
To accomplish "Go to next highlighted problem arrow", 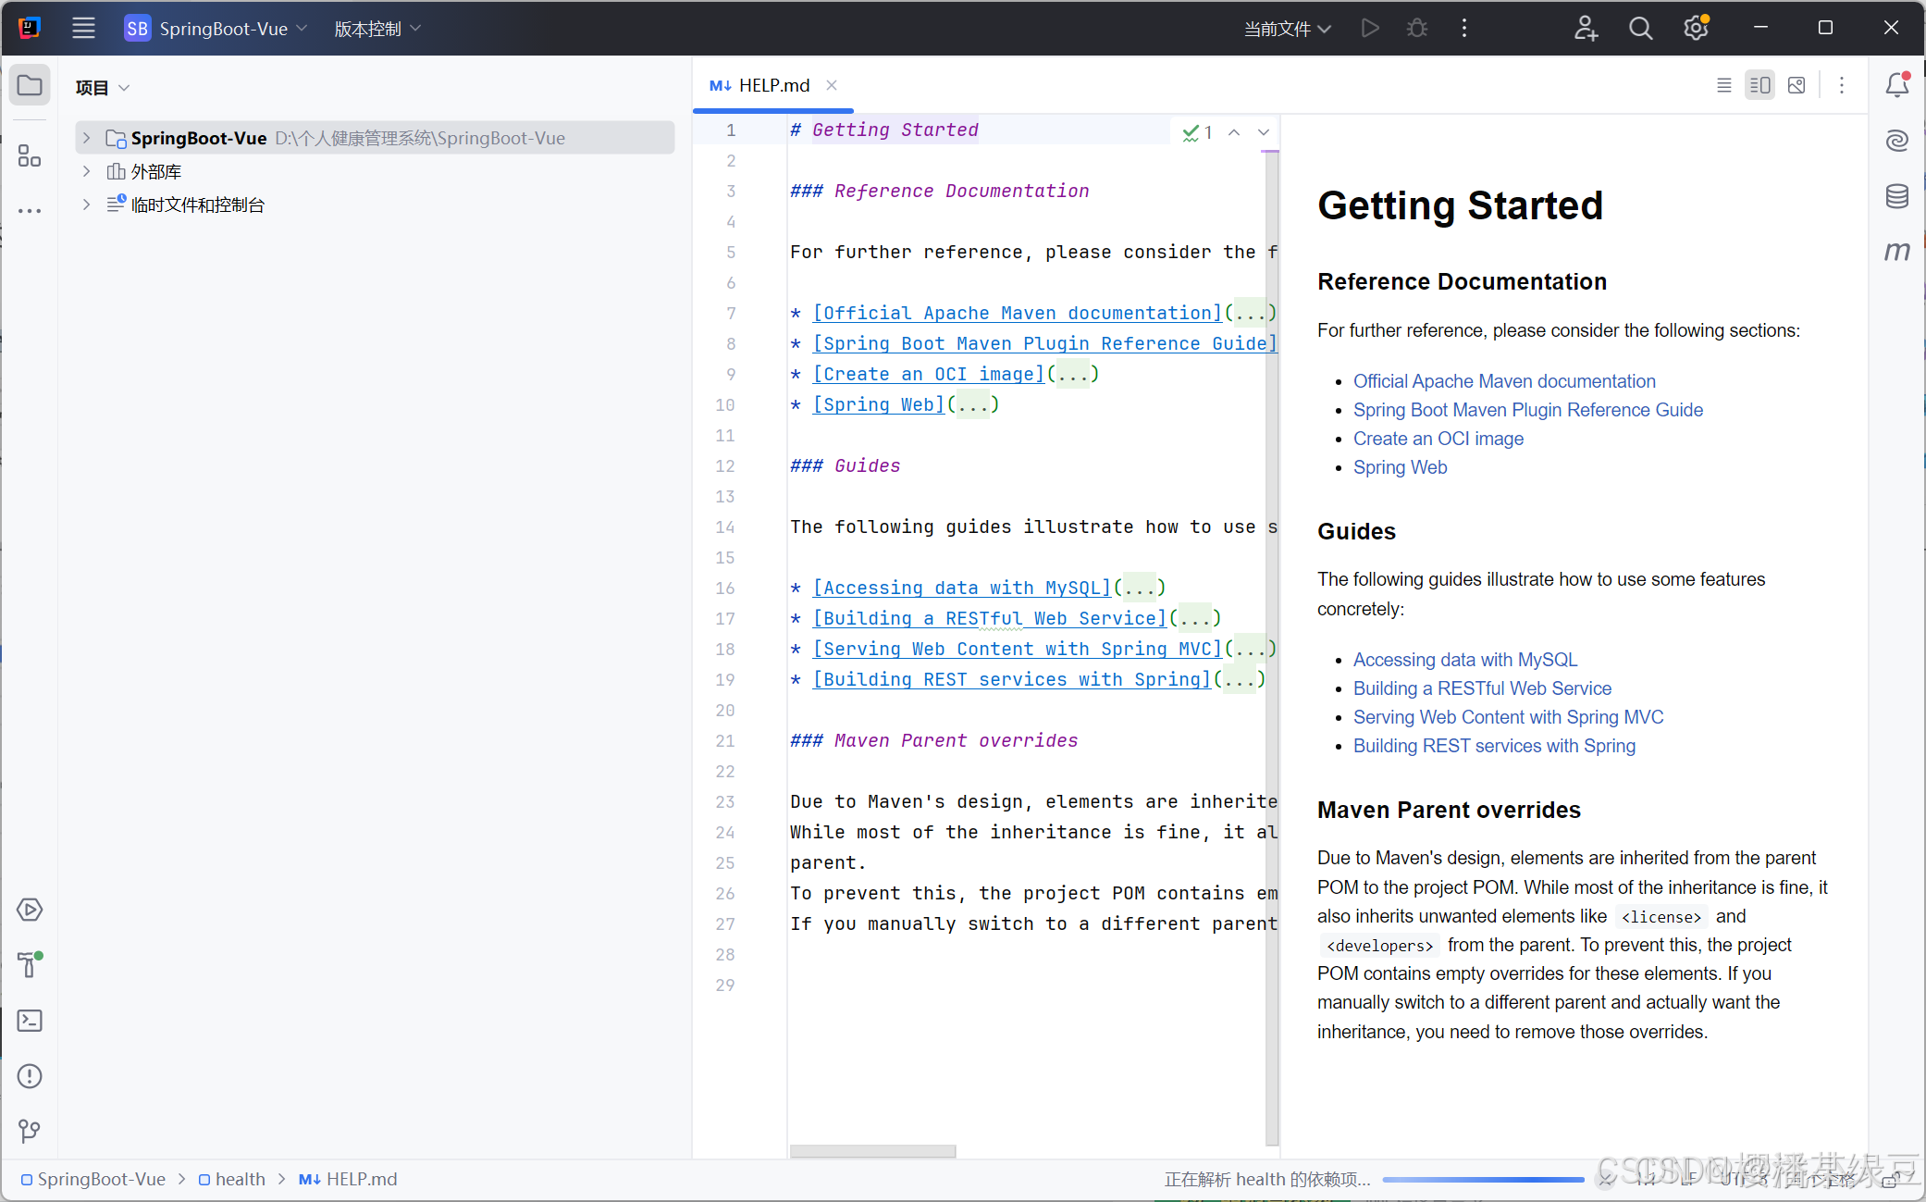I will click(x=1264, y=132).
